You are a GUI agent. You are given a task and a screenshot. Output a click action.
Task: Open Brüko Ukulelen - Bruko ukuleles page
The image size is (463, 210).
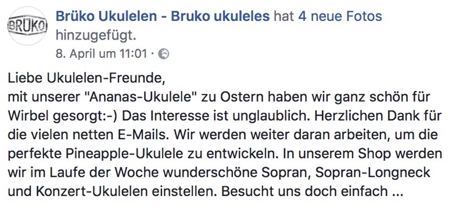[x=163, y=16]
